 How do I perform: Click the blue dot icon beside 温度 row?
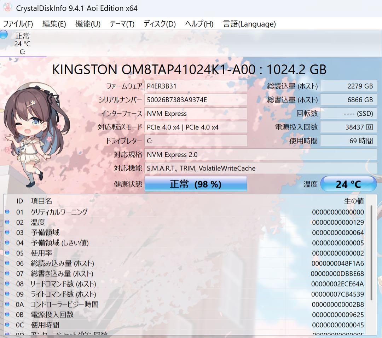pyautogui.click(x=8, y=222)
